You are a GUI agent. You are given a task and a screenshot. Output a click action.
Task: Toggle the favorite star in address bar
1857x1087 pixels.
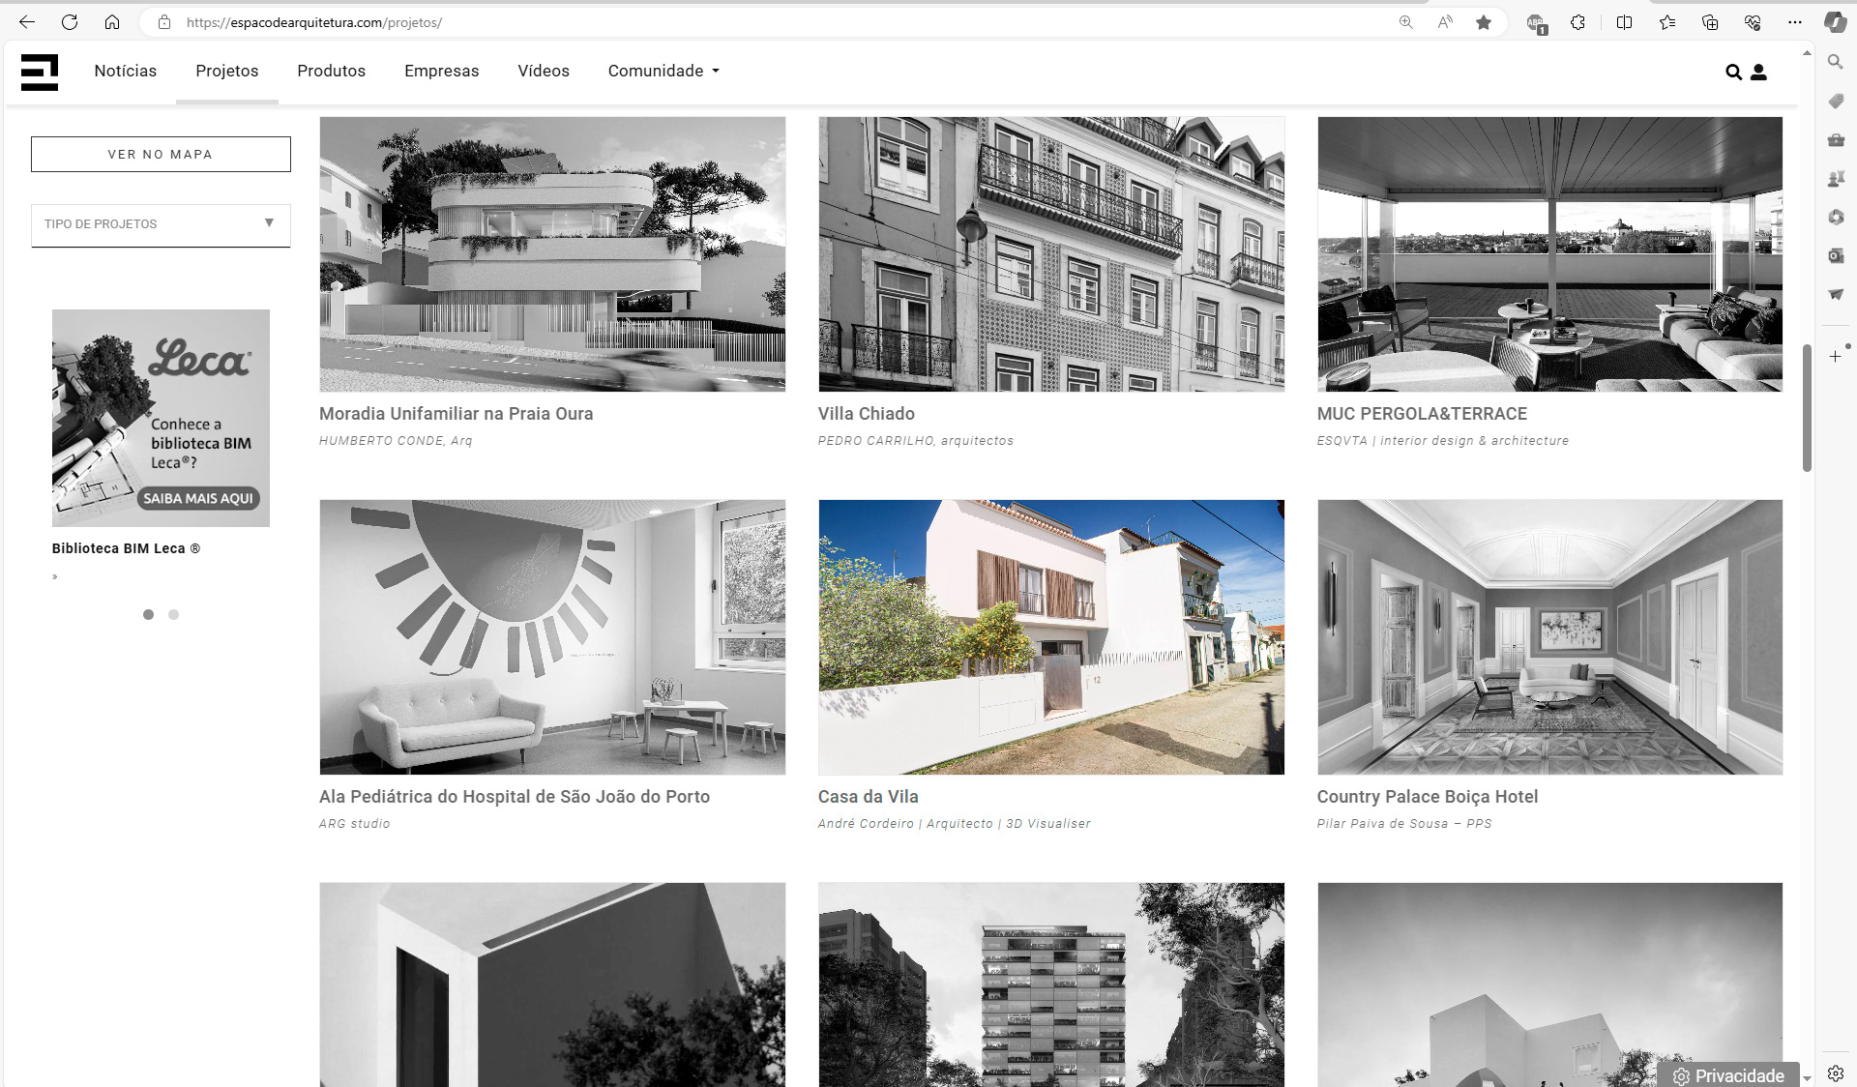point(1483,22)
